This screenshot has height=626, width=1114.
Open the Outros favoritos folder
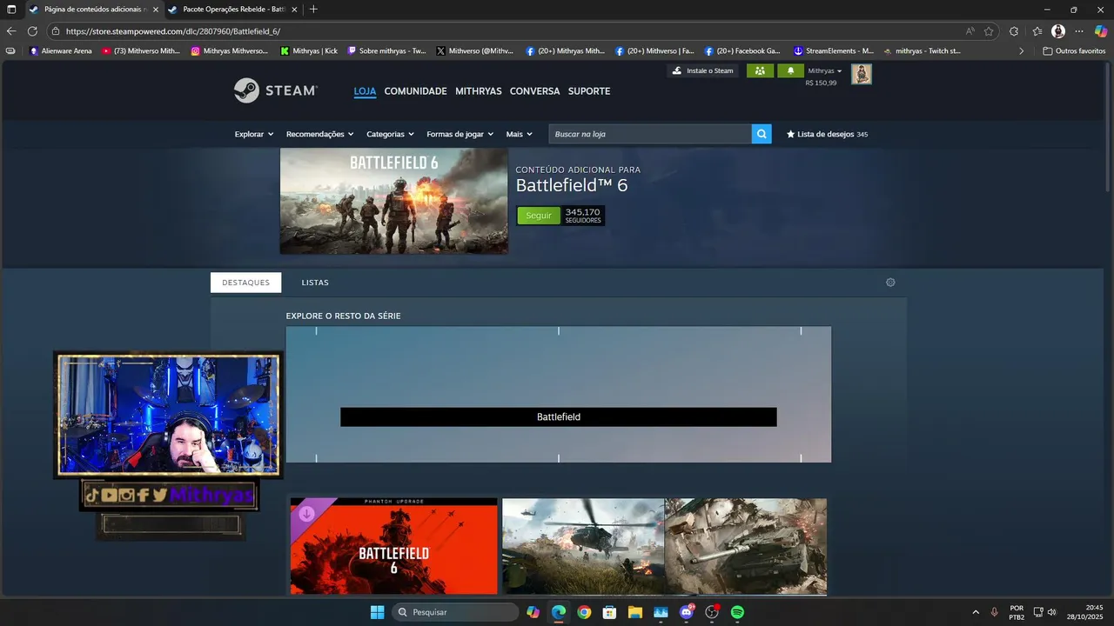[x=1074, y=50]
